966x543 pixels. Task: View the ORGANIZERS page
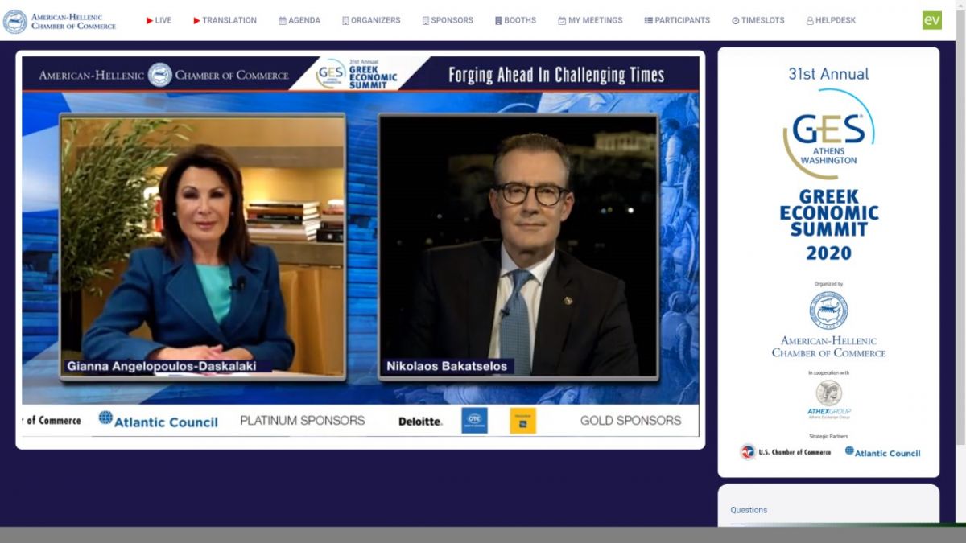[x=371, y=20]
